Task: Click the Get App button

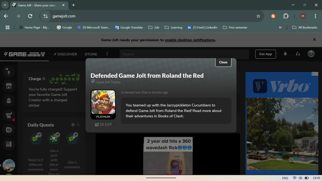Action: click(x=265, y=54)
